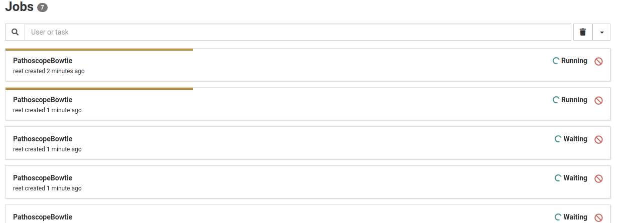Click the spinner icon on second running job

(x=556, y=100)
